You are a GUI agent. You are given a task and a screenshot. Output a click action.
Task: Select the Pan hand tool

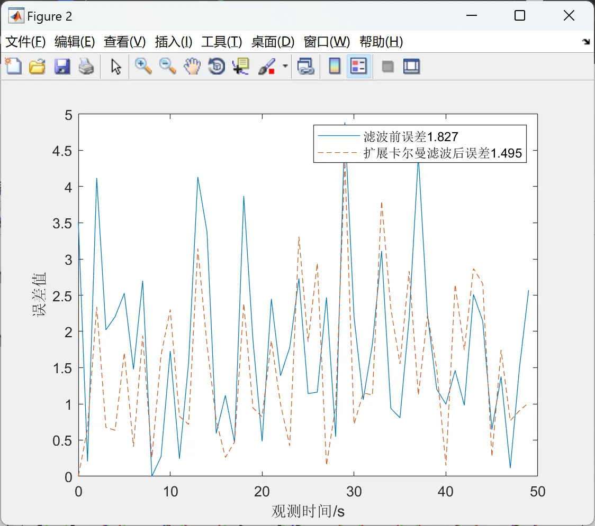(192, 66)
